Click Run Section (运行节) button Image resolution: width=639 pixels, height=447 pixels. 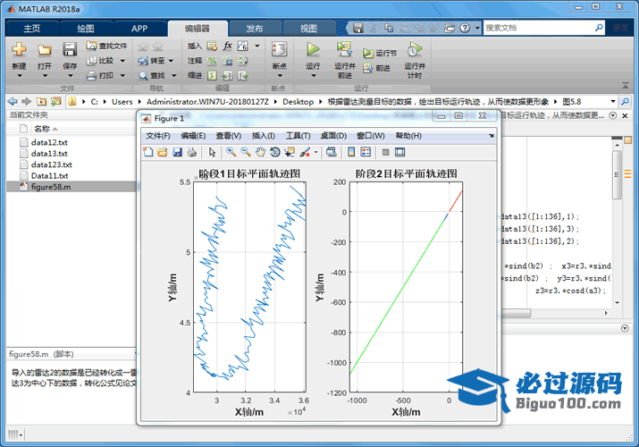pyautogui.click(x=380, y=53)
